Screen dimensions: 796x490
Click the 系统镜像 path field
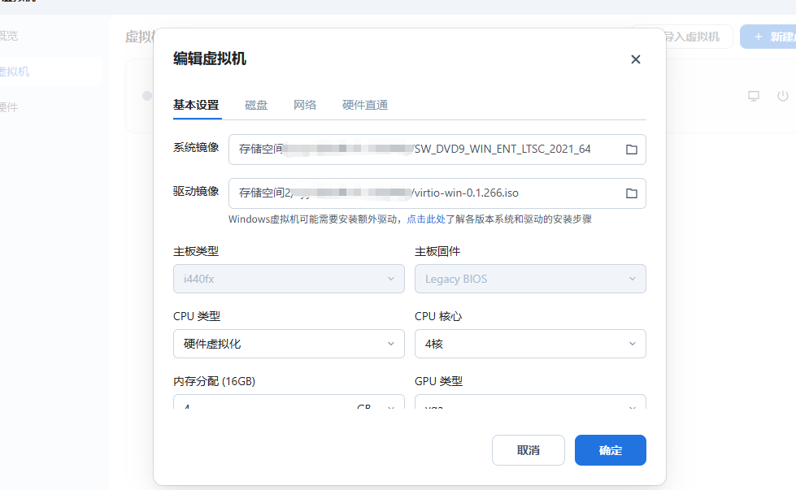(x=423, y=150)
